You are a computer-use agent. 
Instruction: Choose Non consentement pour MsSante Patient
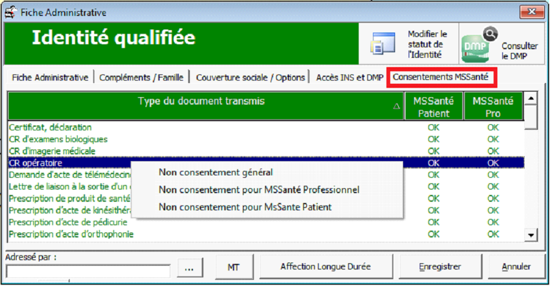click(245, 207)
